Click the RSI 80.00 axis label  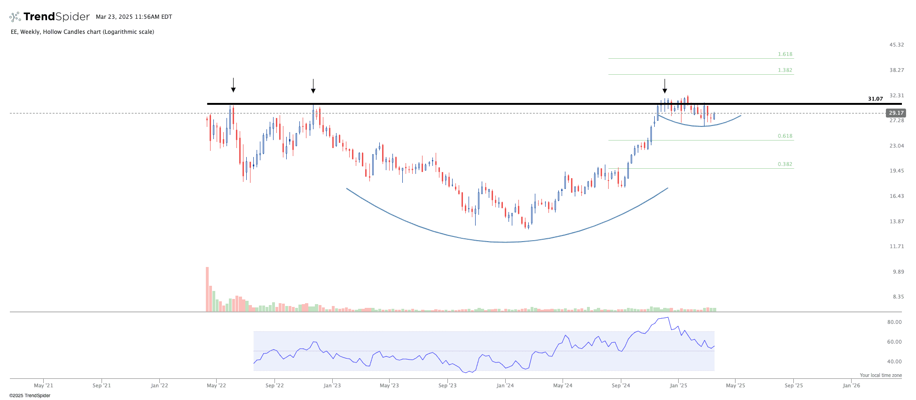(894, 322)
